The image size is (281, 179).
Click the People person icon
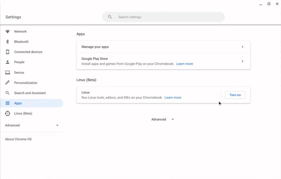8,62
